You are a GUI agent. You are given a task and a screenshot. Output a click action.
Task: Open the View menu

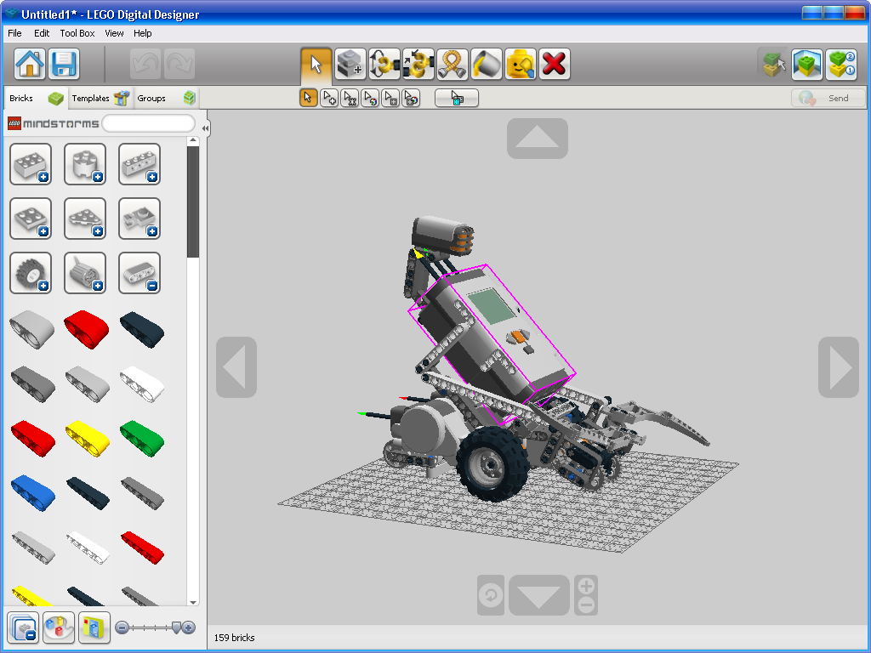click(114, 33)
